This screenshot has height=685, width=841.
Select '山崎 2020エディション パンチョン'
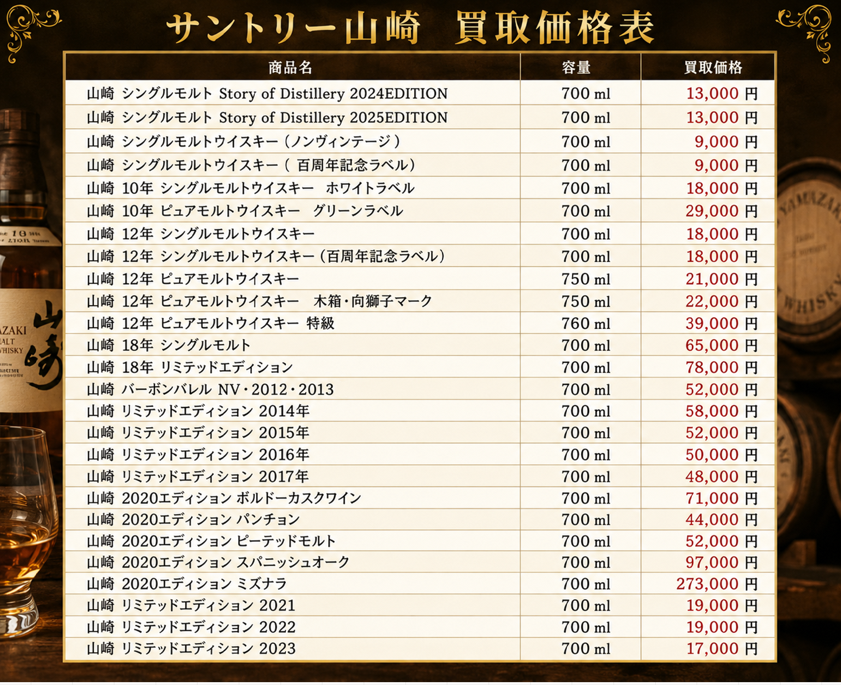click(x=193, y=520)
